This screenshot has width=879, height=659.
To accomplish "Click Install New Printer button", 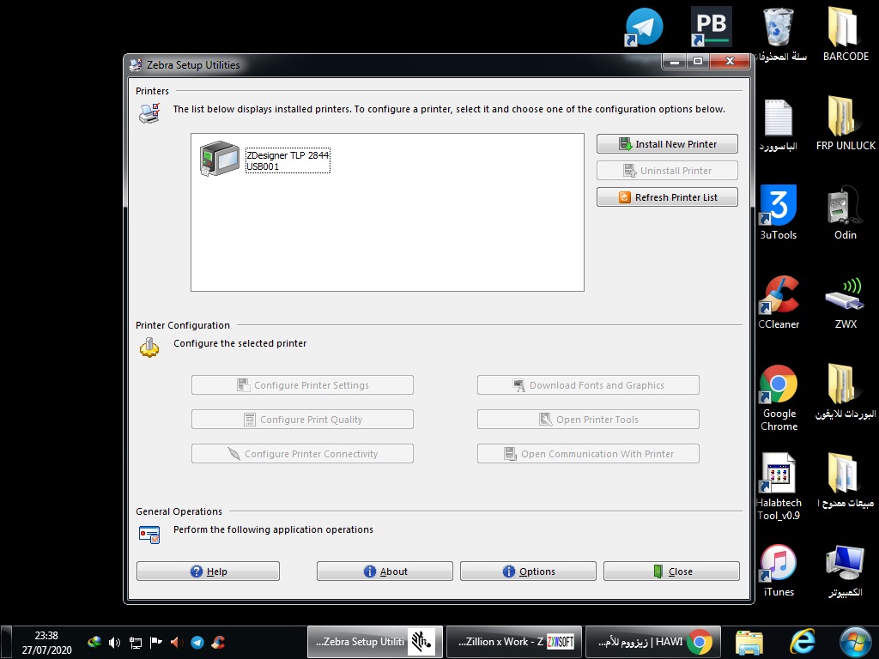I will pos(667,144).
